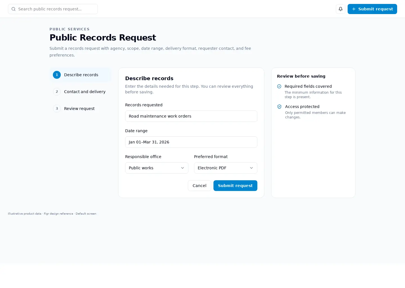
Task: Click the Access protected text
Action: [x=302, y=107]
